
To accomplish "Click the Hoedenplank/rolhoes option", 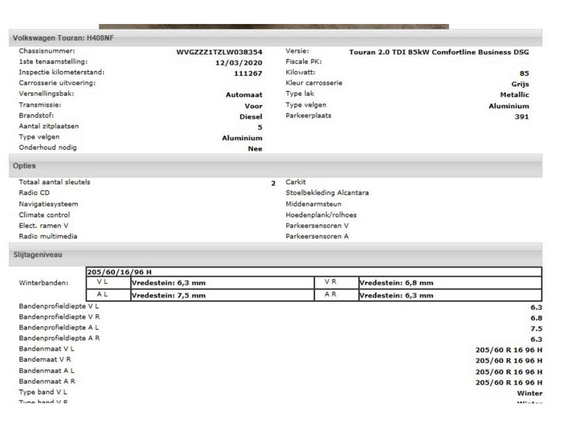I will click(321, 215).
